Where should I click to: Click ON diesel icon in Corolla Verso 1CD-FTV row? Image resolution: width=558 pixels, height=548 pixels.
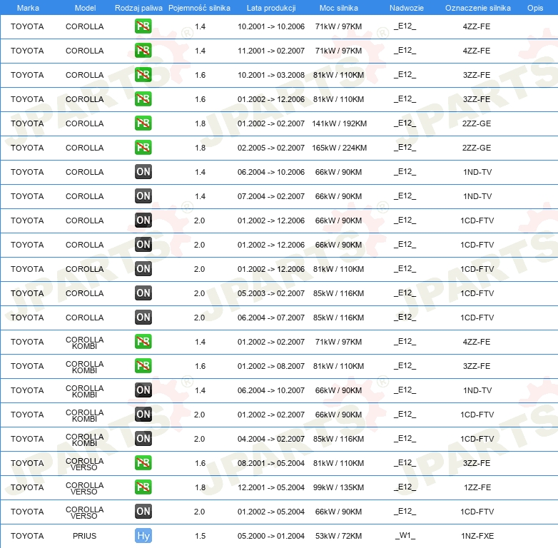pyautogui.click(x=143, y=512)
